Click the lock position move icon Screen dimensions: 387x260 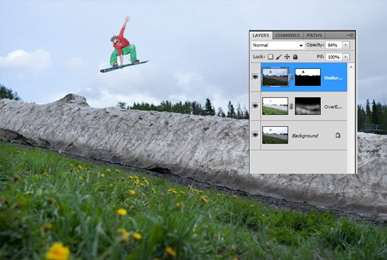pyautogui.click(x=287, y=57)
